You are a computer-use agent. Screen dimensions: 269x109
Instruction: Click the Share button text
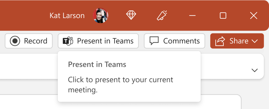point(239,41)
